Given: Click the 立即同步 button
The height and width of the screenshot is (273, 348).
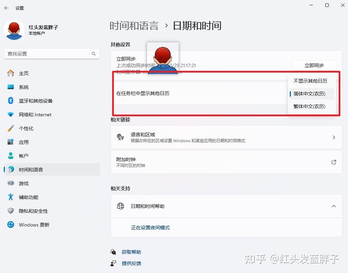Looking at the screenshot, I should point(314,65).
